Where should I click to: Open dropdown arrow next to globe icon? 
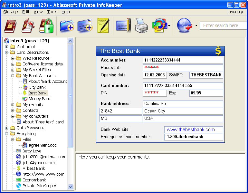tap(196, 26)
